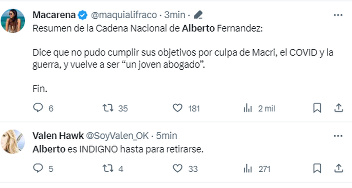Open more options for Valen Hawk's tweet
The height and width of the screenshot is (188, 352).
point(338,136)
